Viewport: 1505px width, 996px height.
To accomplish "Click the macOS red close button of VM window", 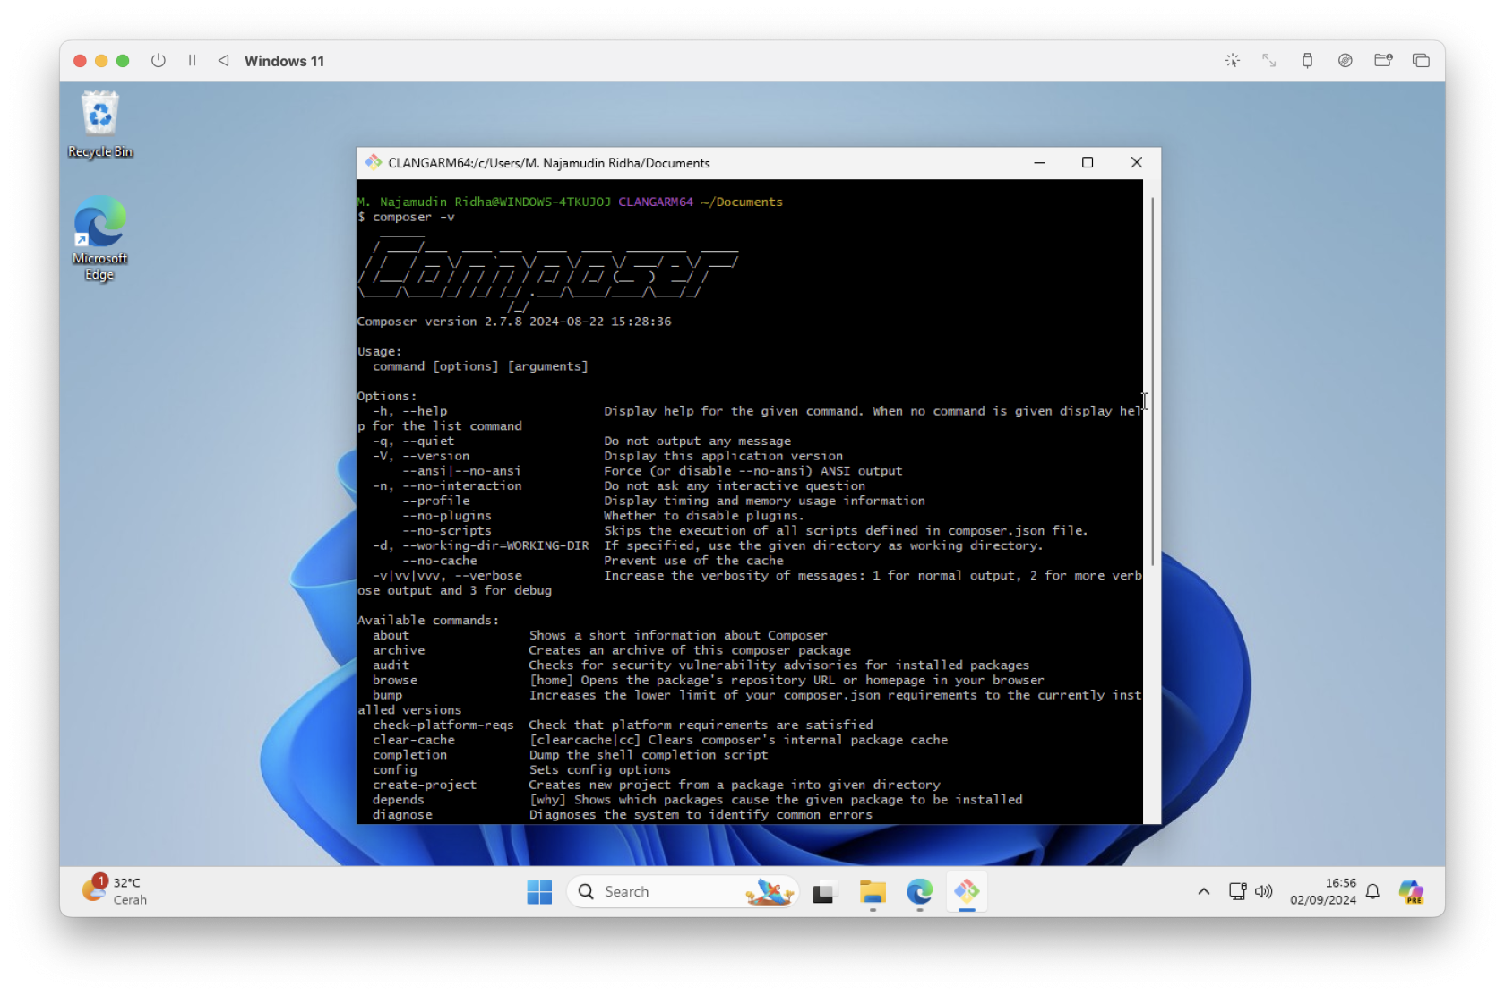I will (x=80, y=61).
